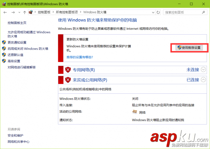Screen dimensions: 210x149
Task: Open 启用或关闭 Windows 防火墙 link
Action: point(28,49)
